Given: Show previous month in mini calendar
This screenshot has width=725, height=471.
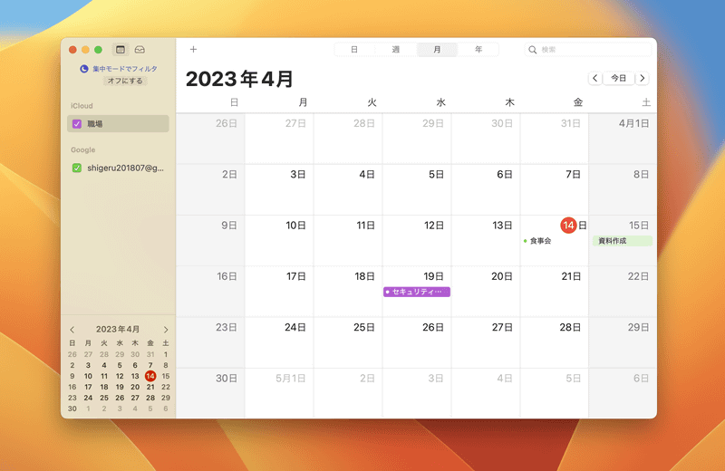Looking at the screenshot, I should pos(72,330).
